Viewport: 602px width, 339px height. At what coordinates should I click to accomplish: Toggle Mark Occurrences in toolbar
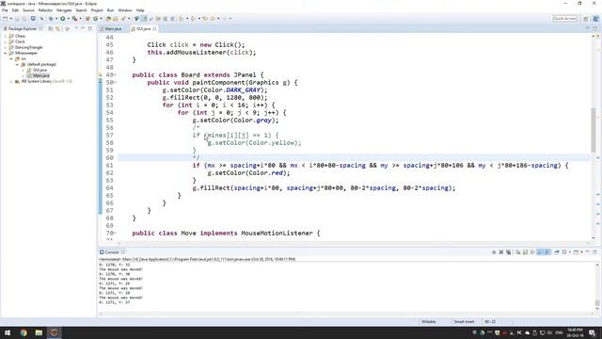144,19
